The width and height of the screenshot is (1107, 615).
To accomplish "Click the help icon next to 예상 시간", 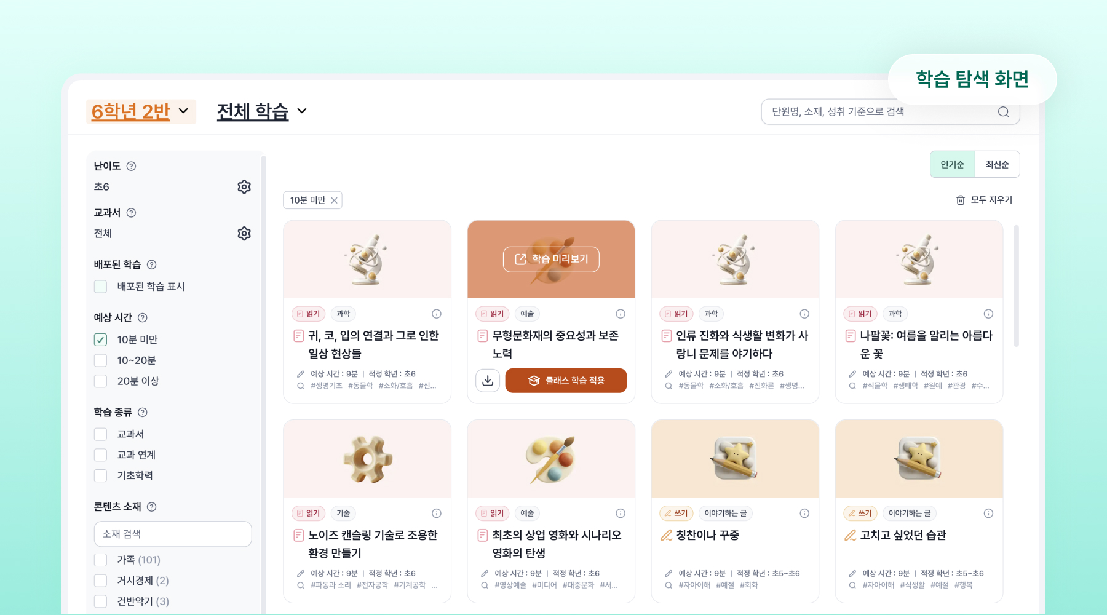I will point(143,318).
